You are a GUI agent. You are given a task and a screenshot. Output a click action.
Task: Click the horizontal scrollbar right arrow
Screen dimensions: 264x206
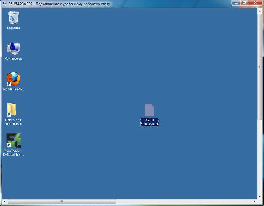click(x=254, y=202)
